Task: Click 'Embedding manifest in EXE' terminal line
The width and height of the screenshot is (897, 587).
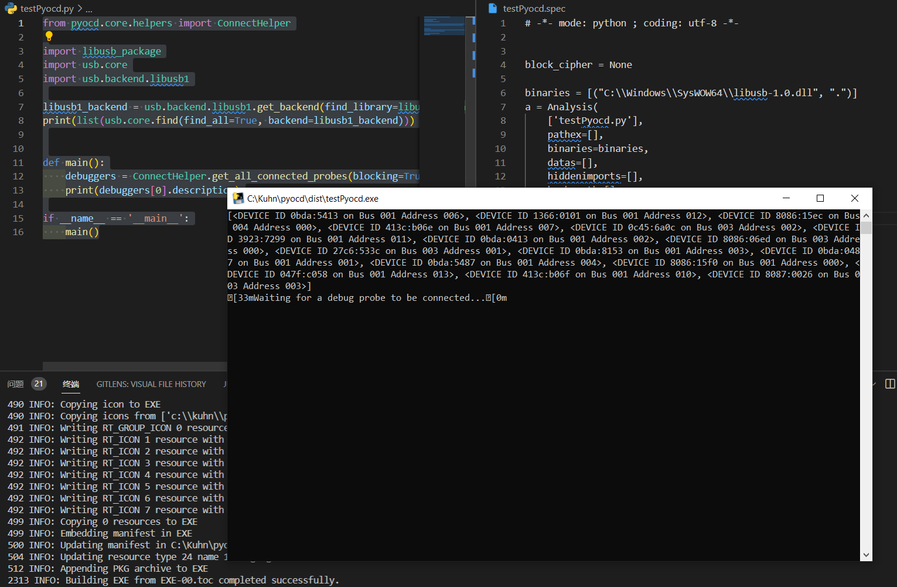Action: (x=126, y=534)
